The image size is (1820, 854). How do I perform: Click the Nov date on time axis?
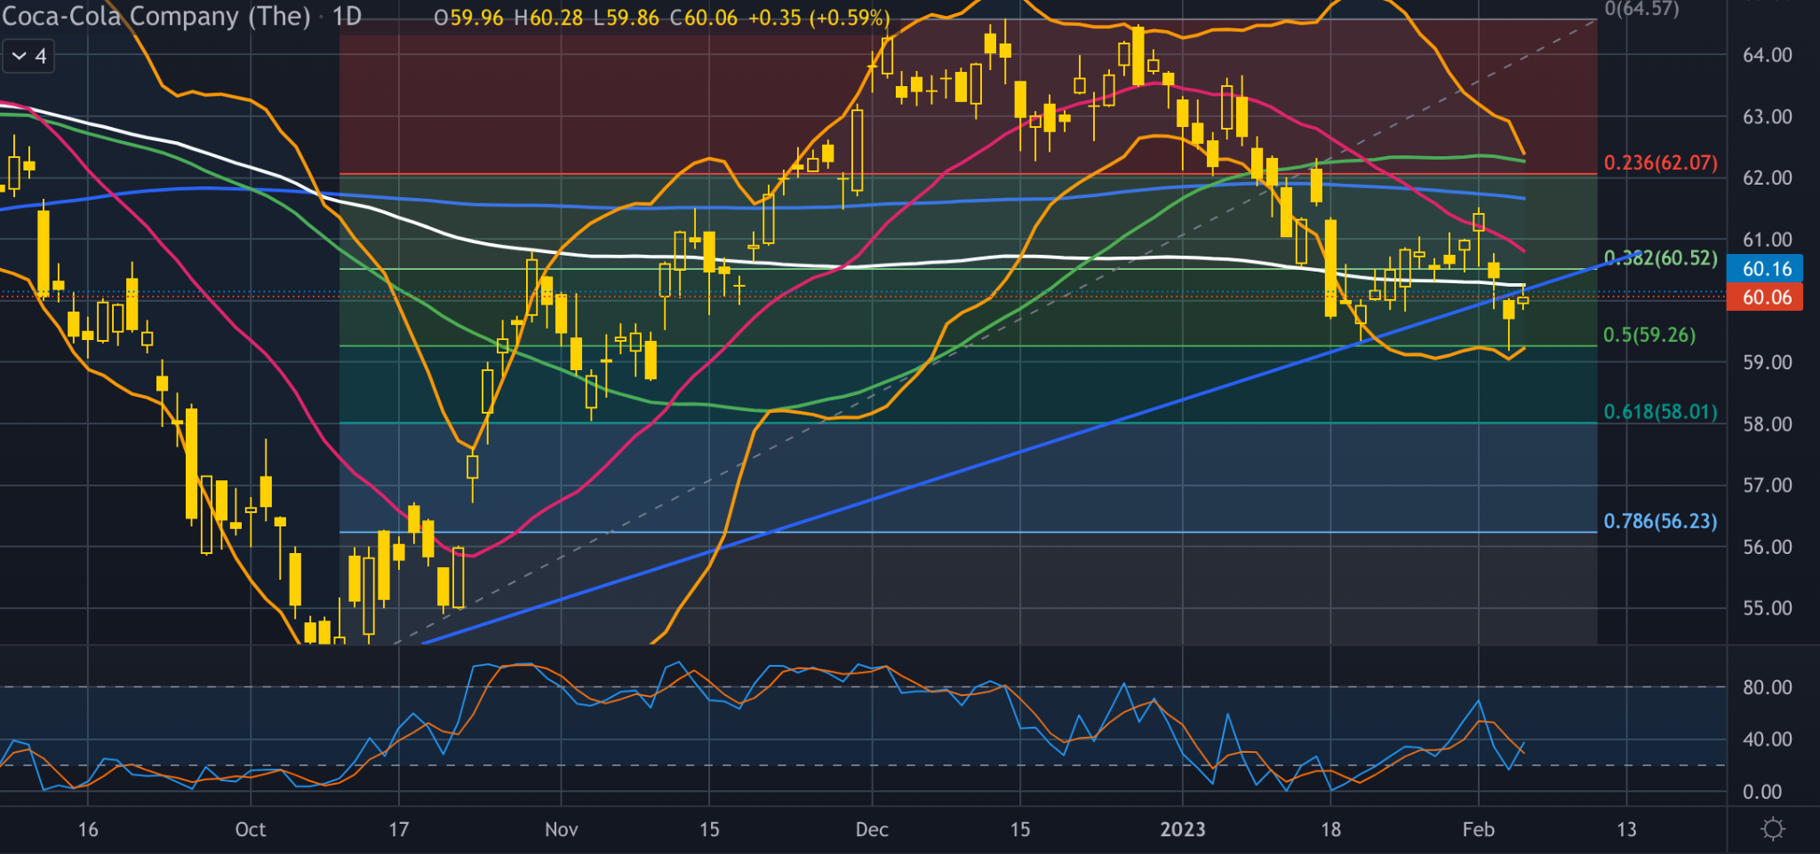click(x=561, y=829)
